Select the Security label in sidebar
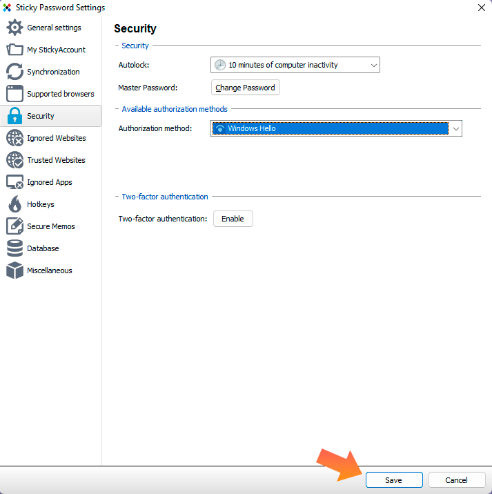492x494 pixels. coord(40,116)
